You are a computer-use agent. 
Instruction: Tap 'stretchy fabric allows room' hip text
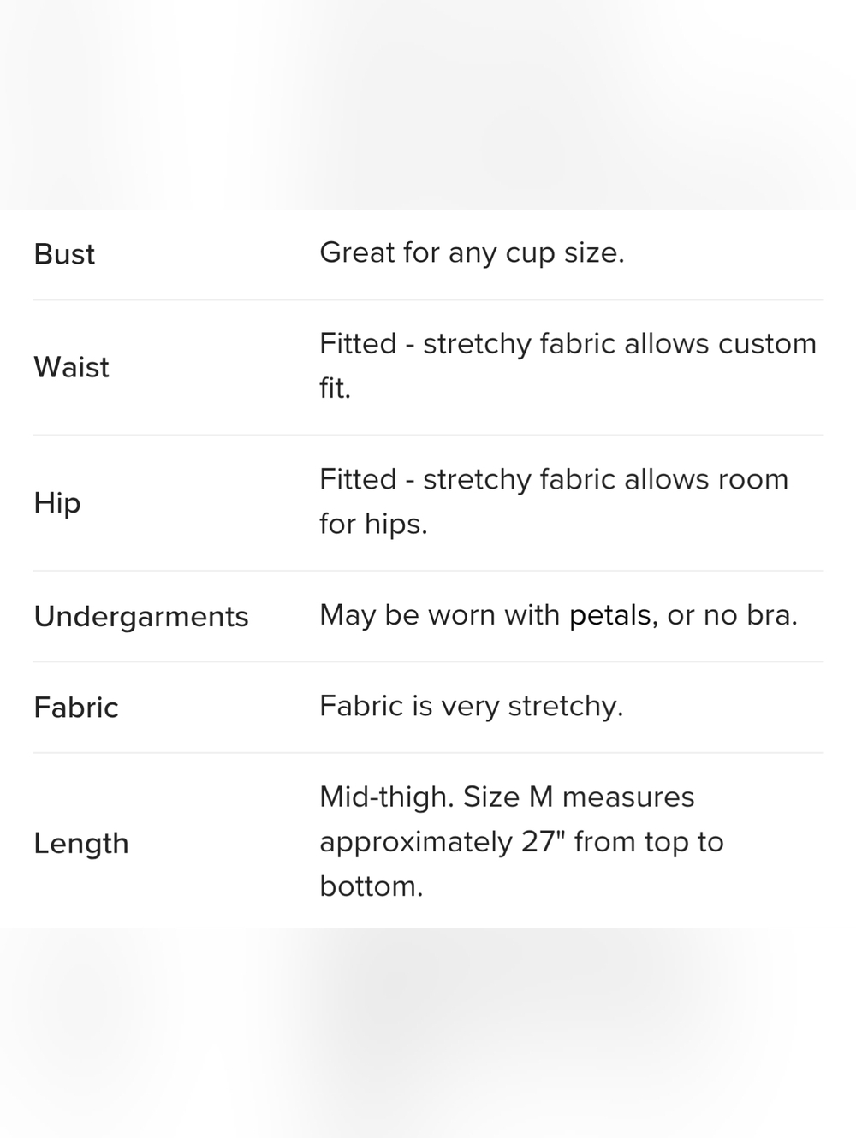tap(605, 480)
